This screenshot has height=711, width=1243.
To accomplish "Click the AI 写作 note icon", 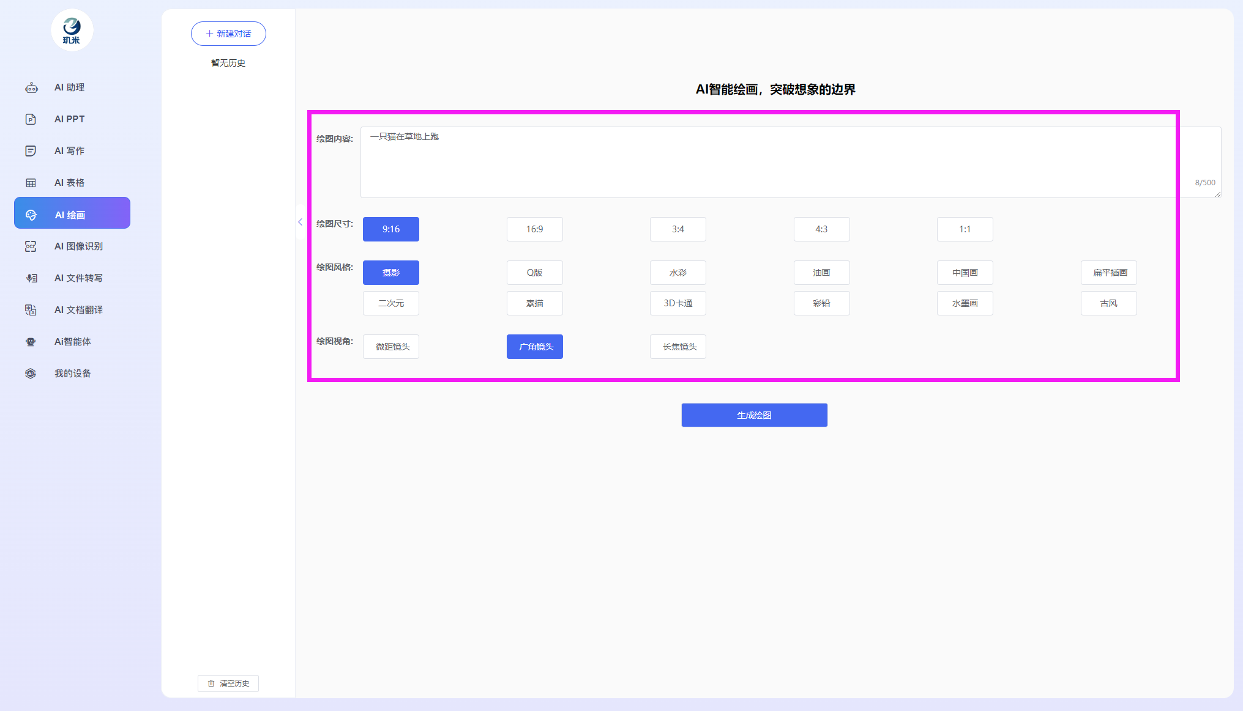I will tap(31, 151).
